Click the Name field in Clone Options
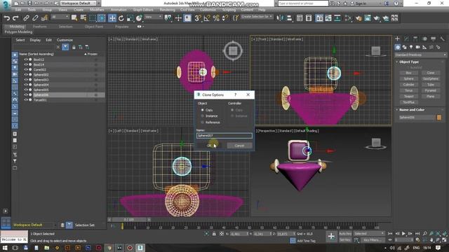Viewport: 449px width, 252px height. point(224,136)
